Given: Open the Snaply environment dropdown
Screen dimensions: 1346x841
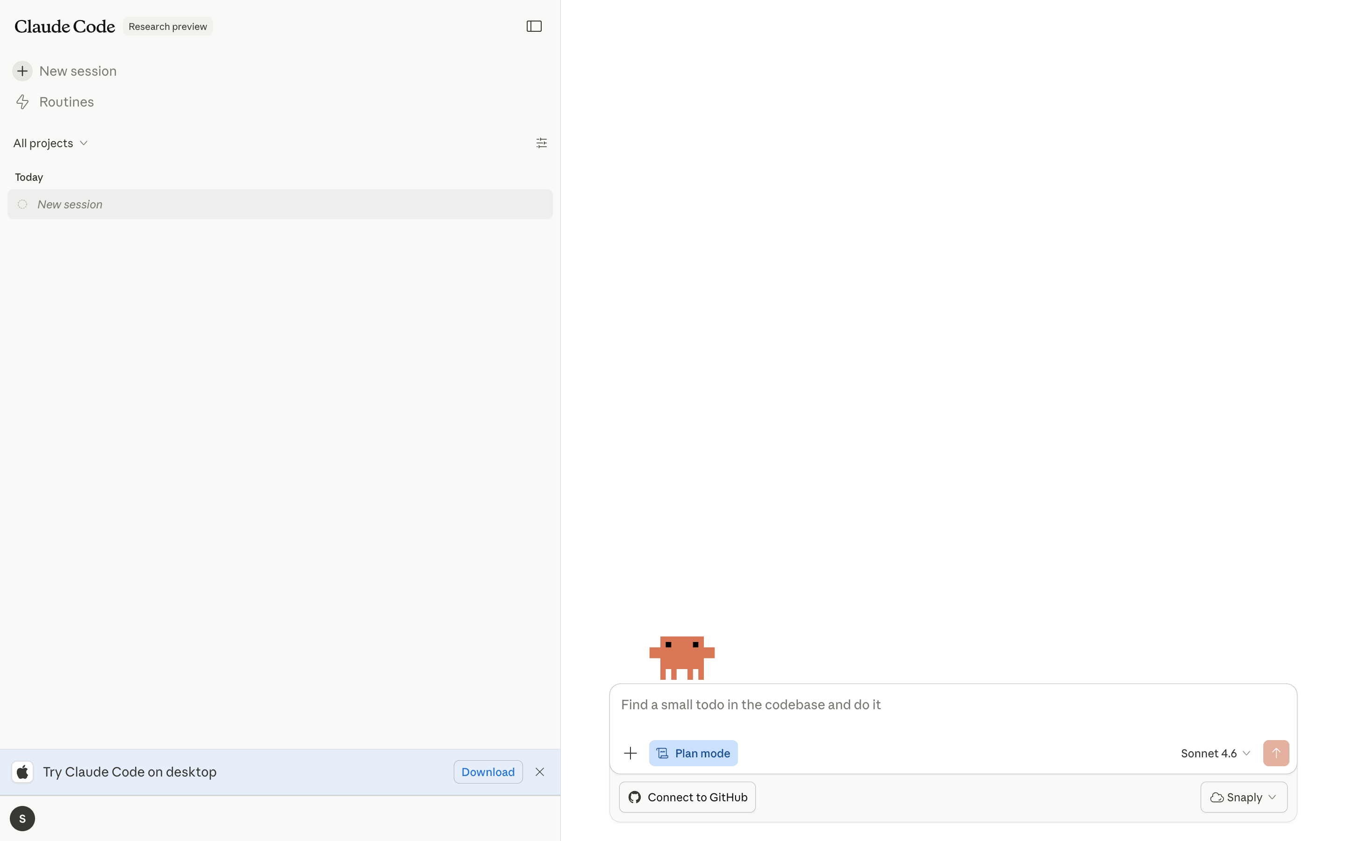Looking at the screenshot, I should click(1243, 797).
